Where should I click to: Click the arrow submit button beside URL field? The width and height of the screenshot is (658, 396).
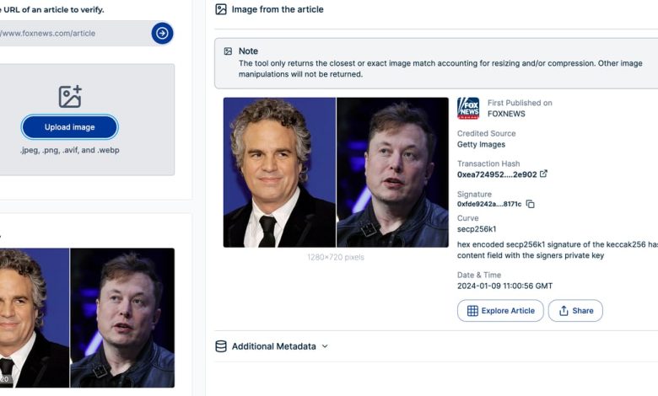point(162,33)
